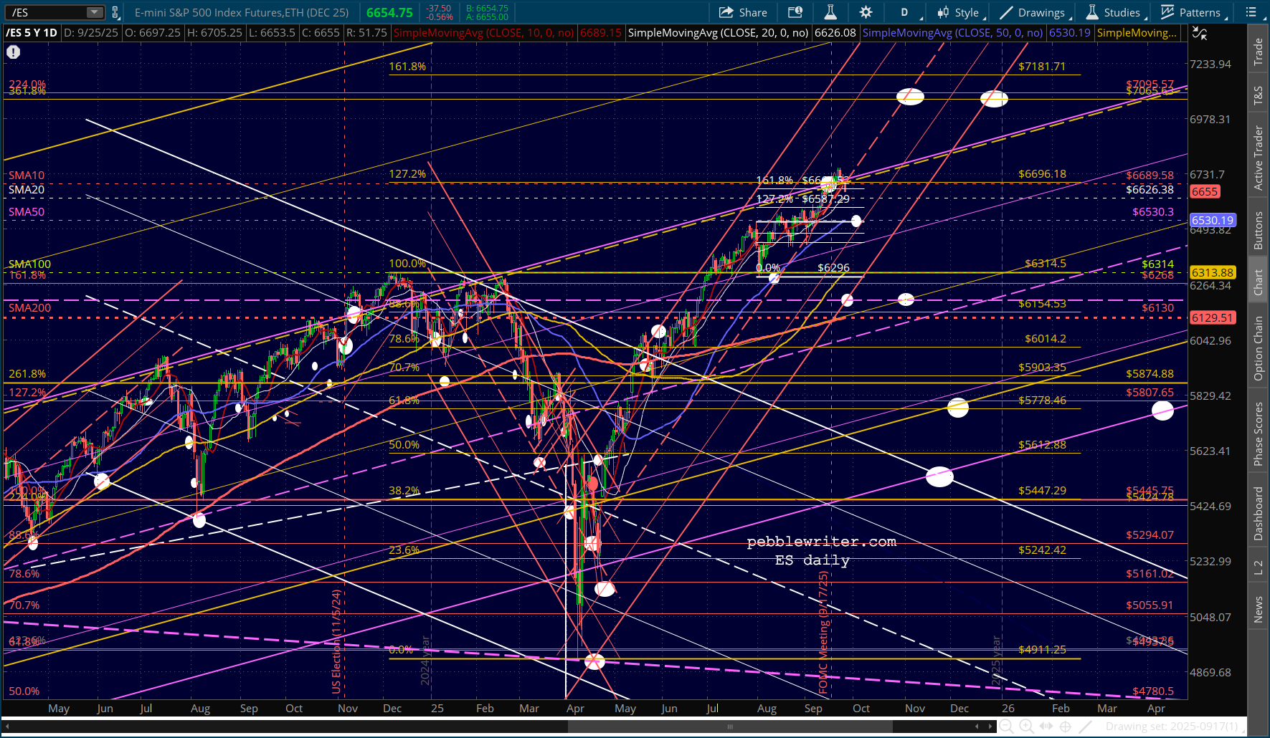
Task: Click the pan chart arrows icon
Action: pyautogui.click(x=1046, y=727)
